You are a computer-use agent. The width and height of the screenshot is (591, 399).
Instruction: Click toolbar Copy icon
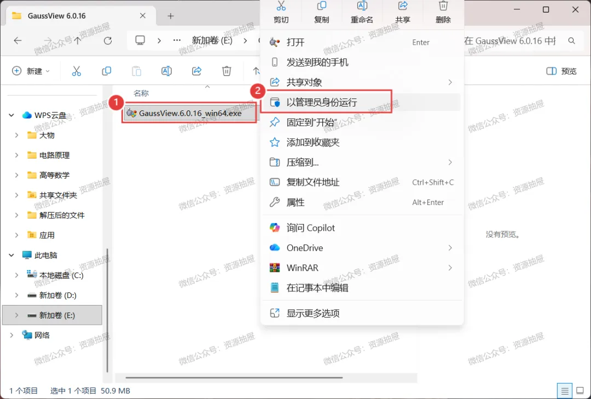click(107, 71)
